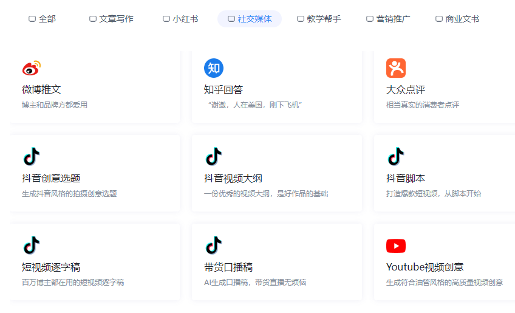Open the 抖音视频大纲 template title
This screenshot has height=313, width=515.
pyautogui.click(x=233, y=178)
